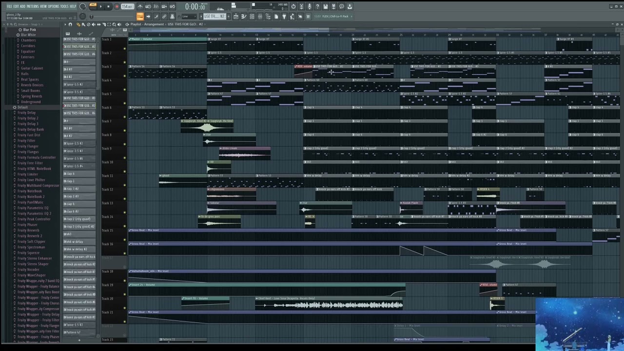Screen dimensions: 624x351
Task: Click the undo history icon in toolbar
Action: point(293,6)
